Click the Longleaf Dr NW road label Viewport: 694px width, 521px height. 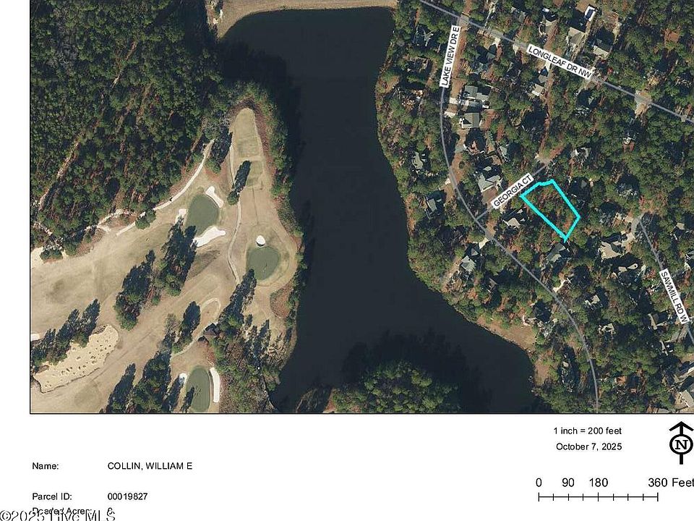click(x=560, y=62)
